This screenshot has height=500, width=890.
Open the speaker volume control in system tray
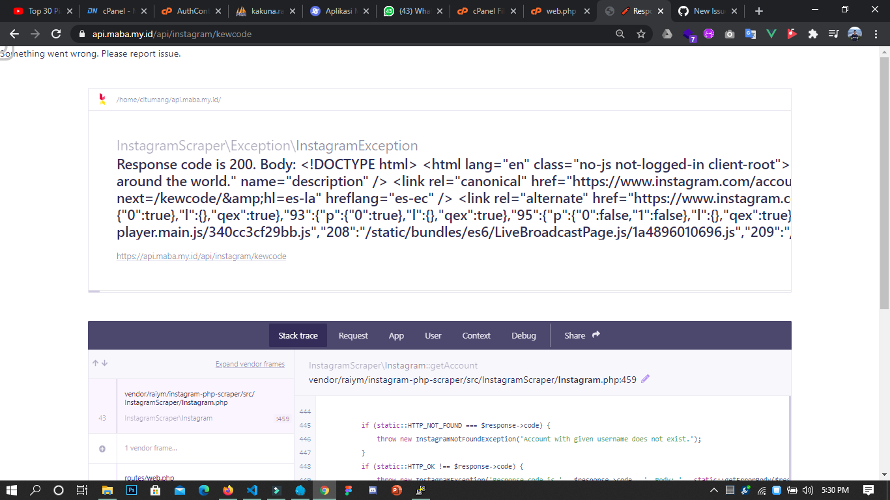808,490
